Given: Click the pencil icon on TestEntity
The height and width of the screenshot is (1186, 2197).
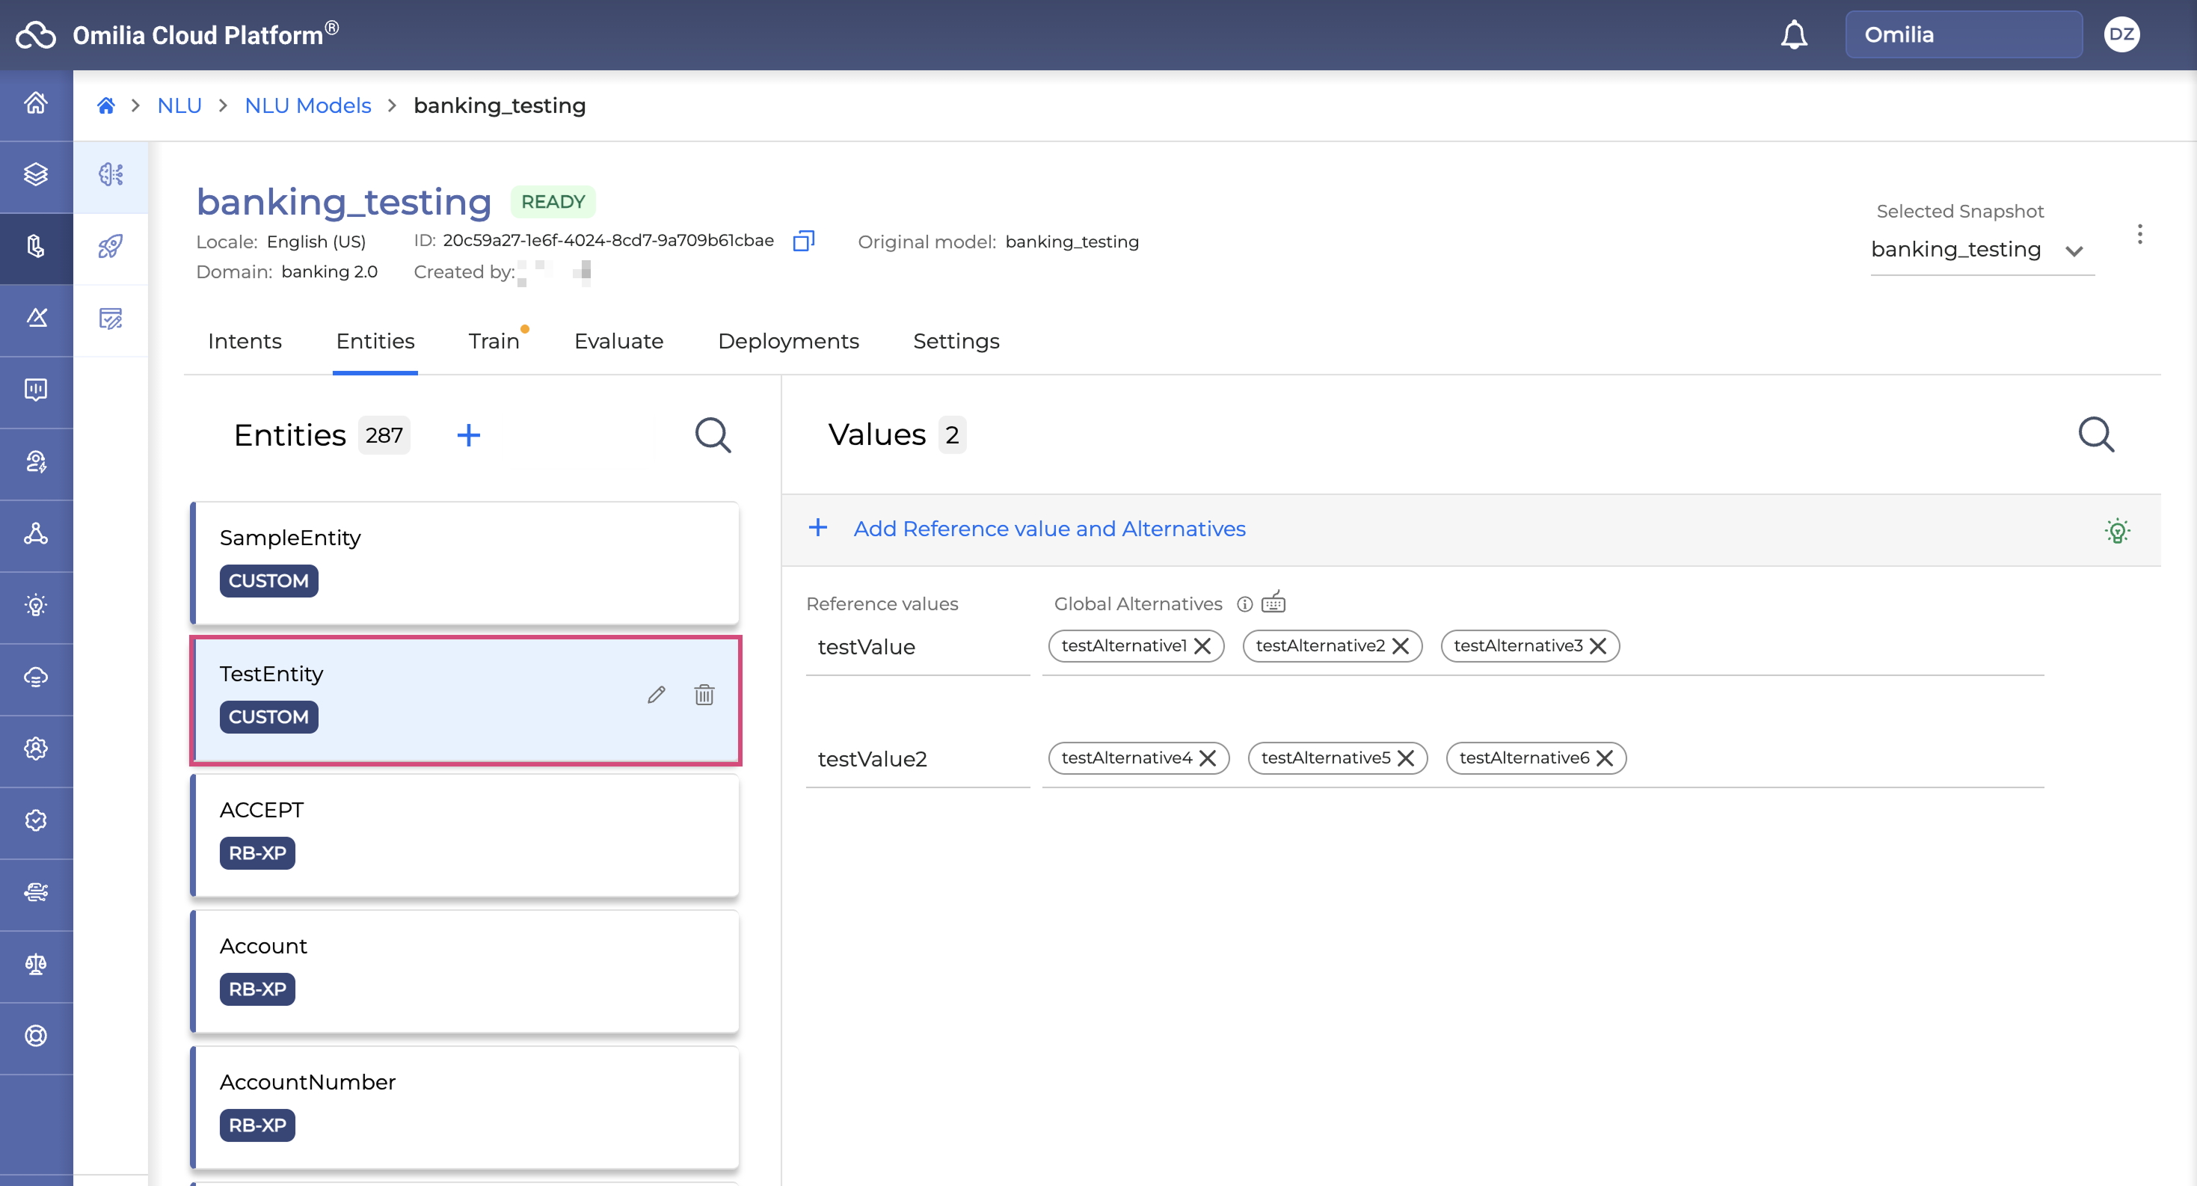Looking at the screenshot, I should (x=656, y=695).
